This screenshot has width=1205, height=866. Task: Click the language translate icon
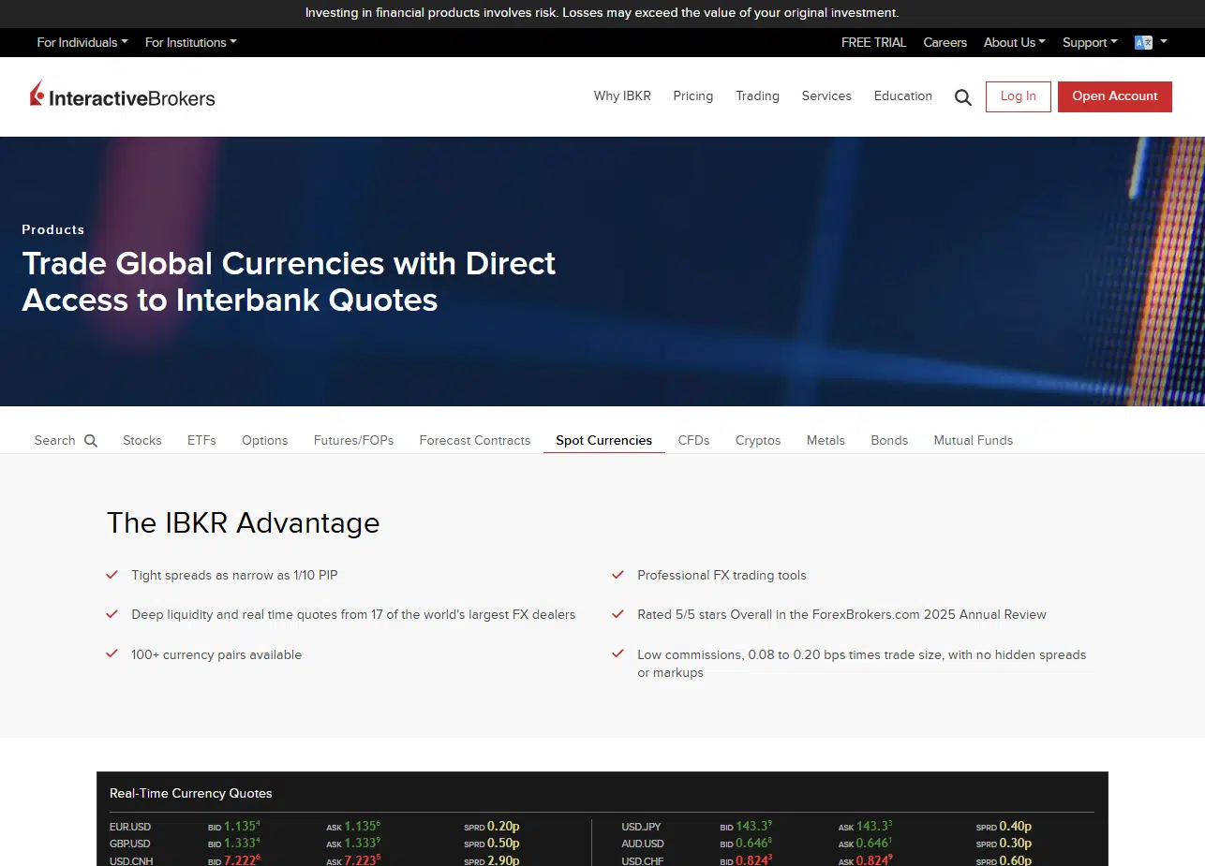1143,42
